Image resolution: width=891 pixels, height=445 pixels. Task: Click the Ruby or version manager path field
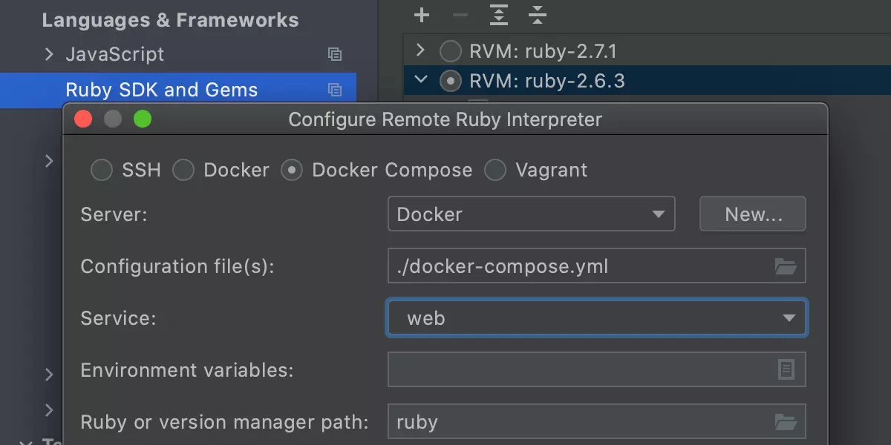point(597,422)
